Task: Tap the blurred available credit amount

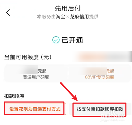Action: click(x=102, y=56)
